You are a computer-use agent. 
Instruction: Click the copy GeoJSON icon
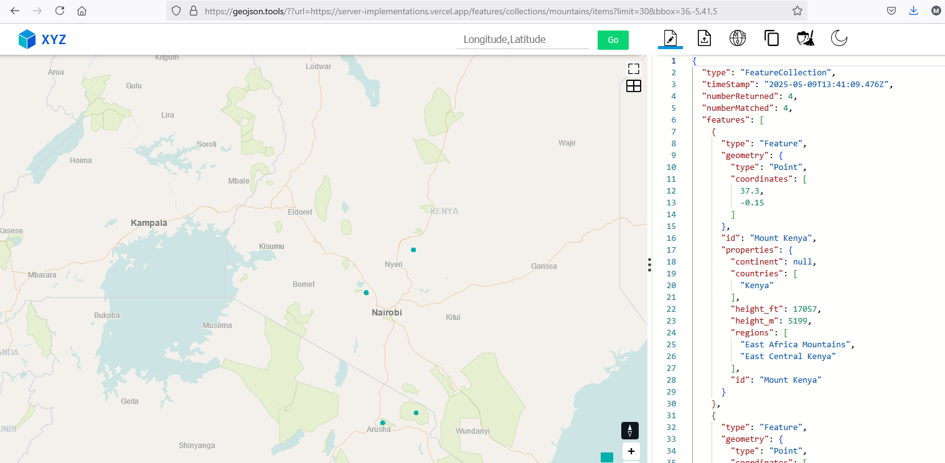click(771, 38)
